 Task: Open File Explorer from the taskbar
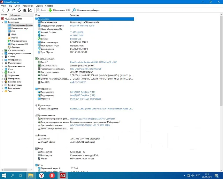pos(31,176)
